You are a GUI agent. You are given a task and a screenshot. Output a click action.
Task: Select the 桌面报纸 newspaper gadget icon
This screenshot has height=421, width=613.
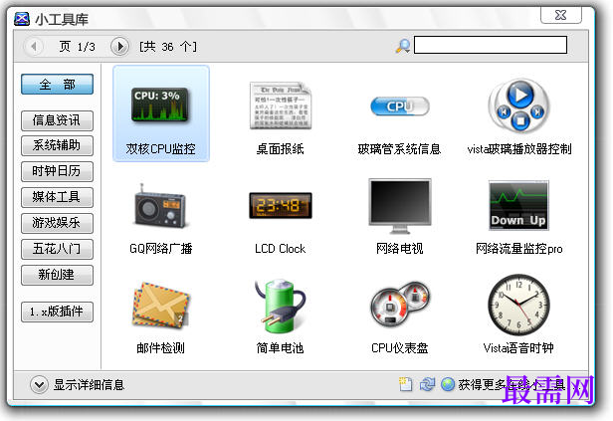click(281, 105)
